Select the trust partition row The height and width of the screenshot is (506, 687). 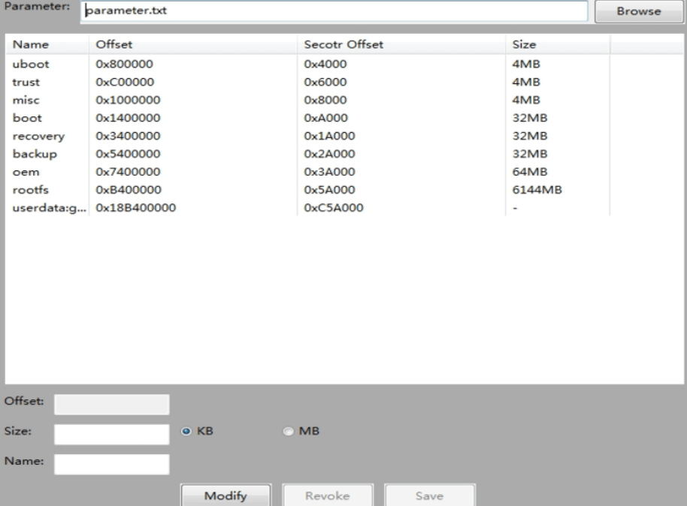pos(307,82)
